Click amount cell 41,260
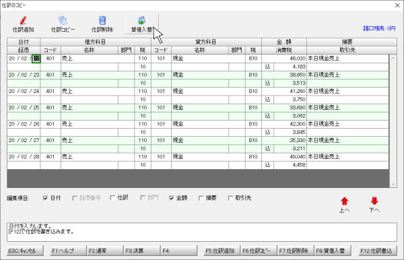404x260 pixels. (284, 91)
